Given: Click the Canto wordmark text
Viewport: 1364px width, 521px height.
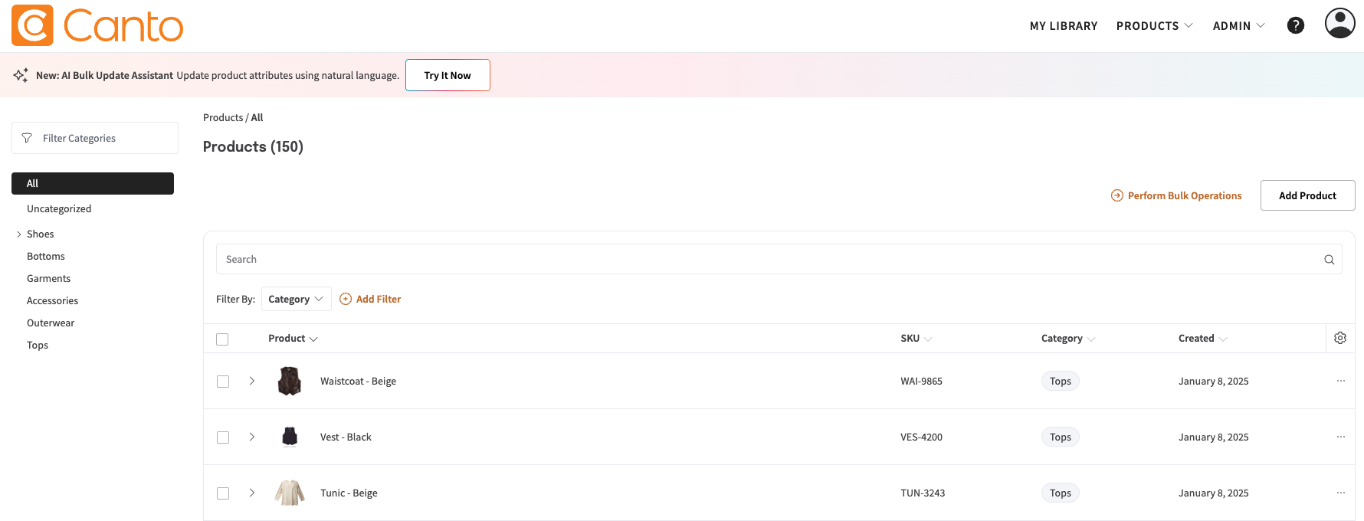Looking at the screenshot, I should point(123,26).
